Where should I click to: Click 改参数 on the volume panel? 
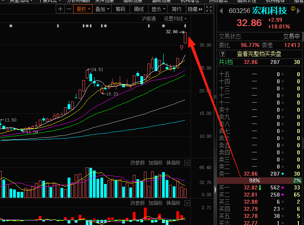pyautogui.click(x=138, y=163)
